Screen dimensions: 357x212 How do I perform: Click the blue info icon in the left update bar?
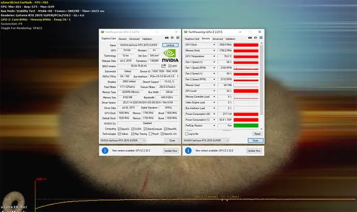coord(105,150)
